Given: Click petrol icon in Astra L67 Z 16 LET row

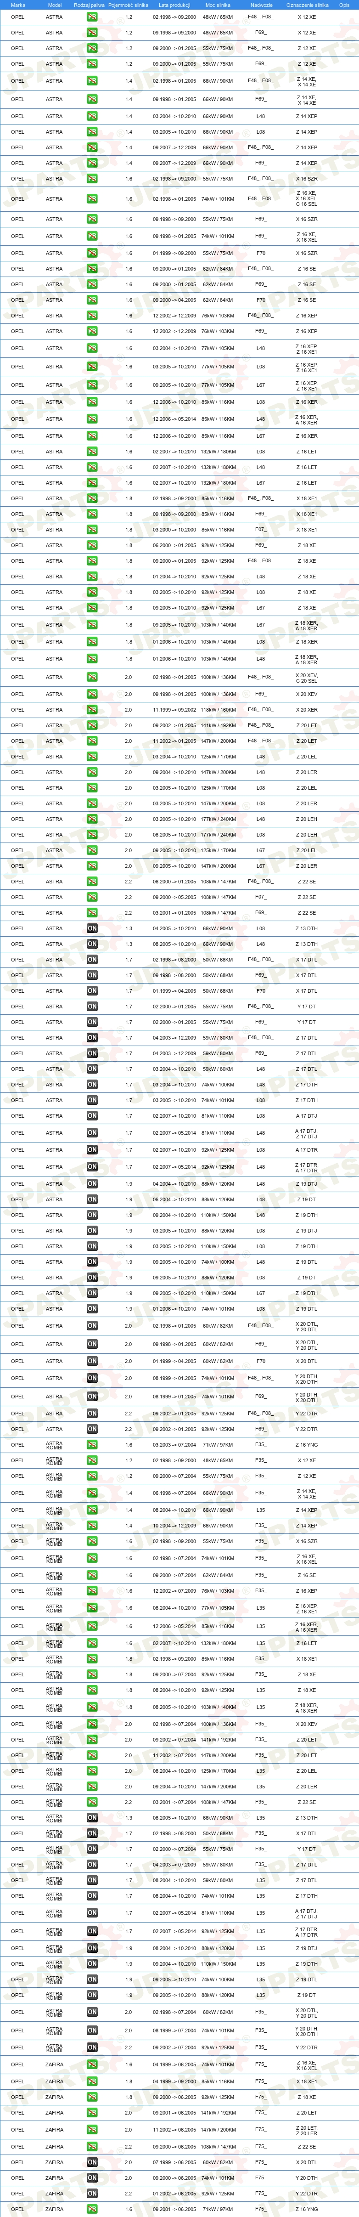Looking at the screenshot, I should (x=92, y=483).
